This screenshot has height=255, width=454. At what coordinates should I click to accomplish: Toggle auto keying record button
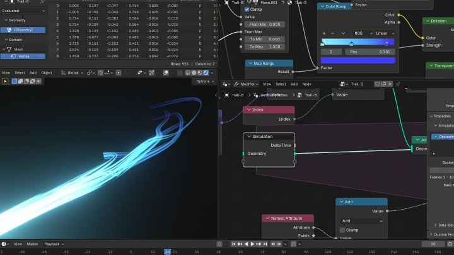tap(219, 244)
